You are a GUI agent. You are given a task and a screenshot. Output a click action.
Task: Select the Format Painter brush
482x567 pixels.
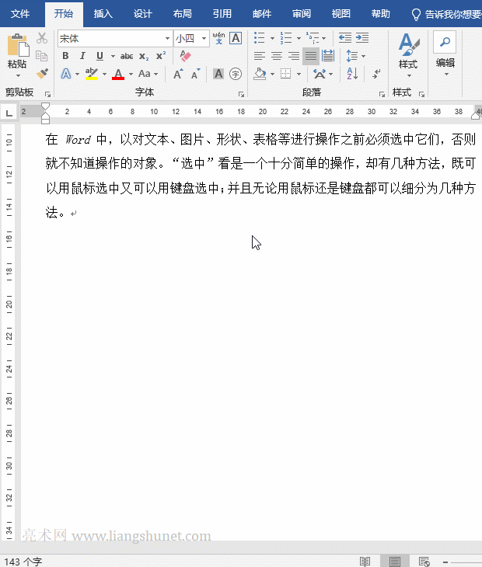click(x=42, y=73)
